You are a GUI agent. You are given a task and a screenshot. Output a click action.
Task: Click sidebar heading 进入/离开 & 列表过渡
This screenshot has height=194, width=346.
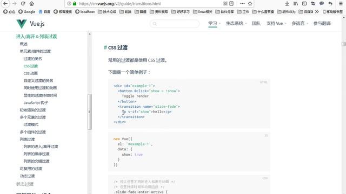tap(36, 37)
